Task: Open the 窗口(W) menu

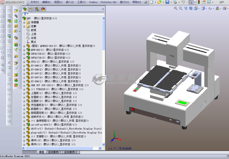Action: coord(125,2)
